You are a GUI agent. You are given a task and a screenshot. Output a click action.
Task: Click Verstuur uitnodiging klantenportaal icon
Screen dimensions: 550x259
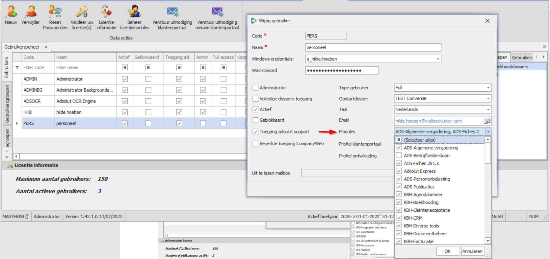[172, 12]
